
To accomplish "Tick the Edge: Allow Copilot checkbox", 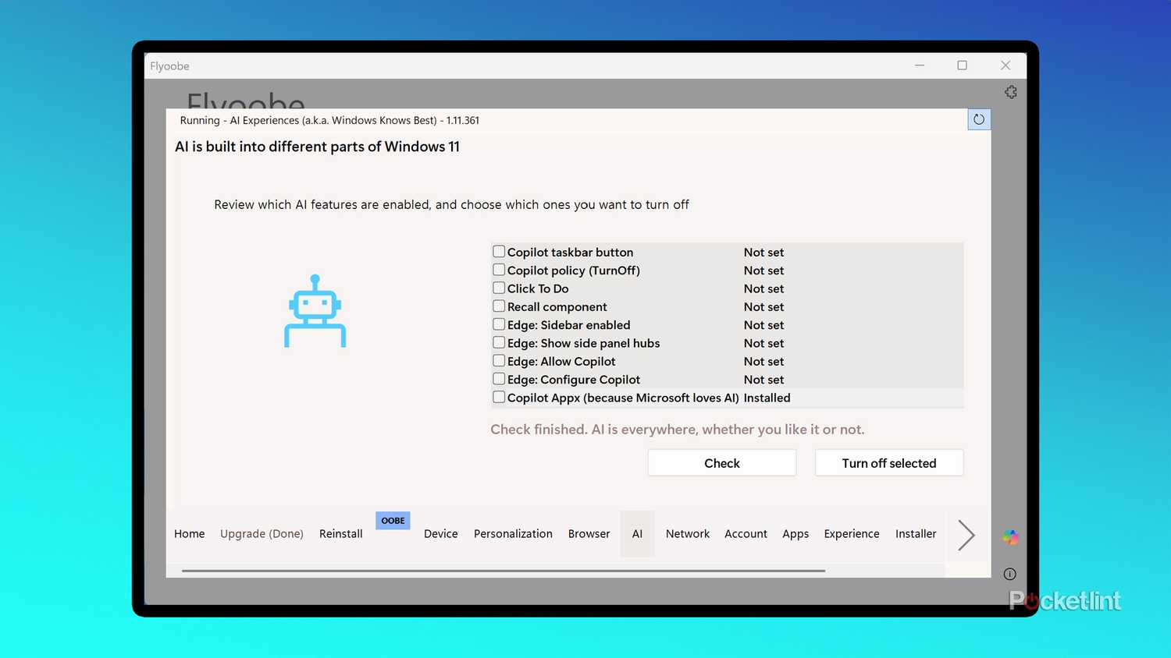I will [x=499, y=360].
